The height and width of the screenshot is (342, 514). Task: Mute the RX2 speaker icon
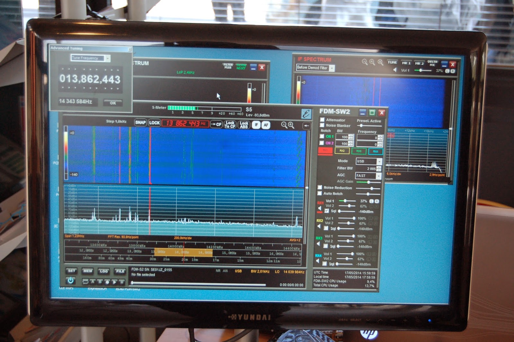tap(319, 227)
